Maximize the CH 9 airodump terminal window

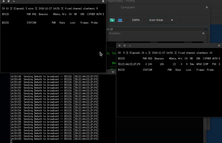point(124,46)
